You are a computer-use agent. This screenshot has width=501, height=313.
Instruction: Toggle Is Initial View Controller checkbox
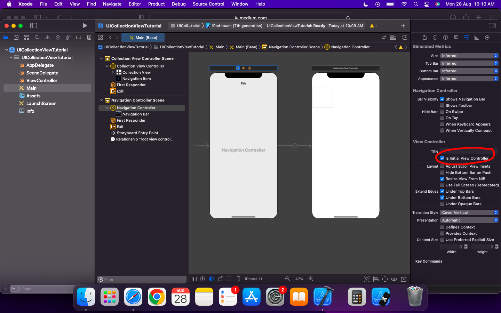tap(442, 158)
